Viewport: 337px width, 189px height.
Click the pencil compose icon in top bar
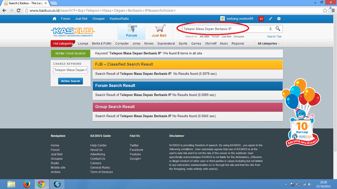click(x=270, y=19)
